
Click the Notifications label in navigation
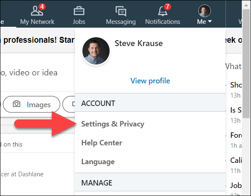pos(163,22)
